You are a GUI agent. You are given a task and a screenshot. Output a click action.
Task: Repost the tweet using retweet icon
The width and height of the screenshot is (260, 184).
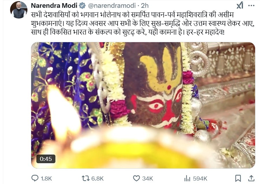pos(85,178)
